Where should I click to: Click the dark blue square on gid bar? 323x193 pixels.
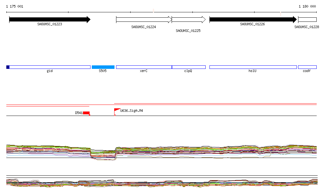click(x=8, y=67)
